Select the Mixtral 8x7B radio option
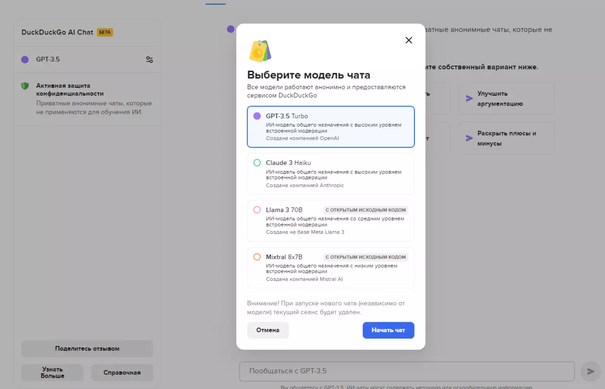The height and width of the screenshot is (389, 605). (257, 257)
